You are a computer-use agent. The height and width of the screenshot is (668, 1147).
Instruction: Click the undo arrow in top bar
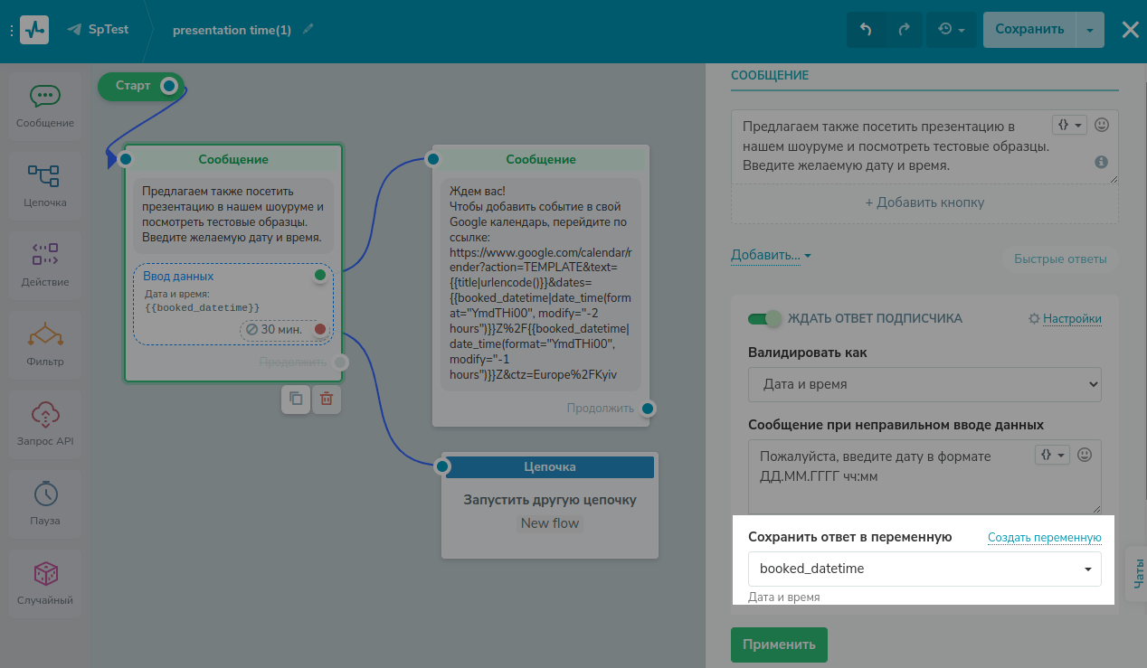[866, 29]
